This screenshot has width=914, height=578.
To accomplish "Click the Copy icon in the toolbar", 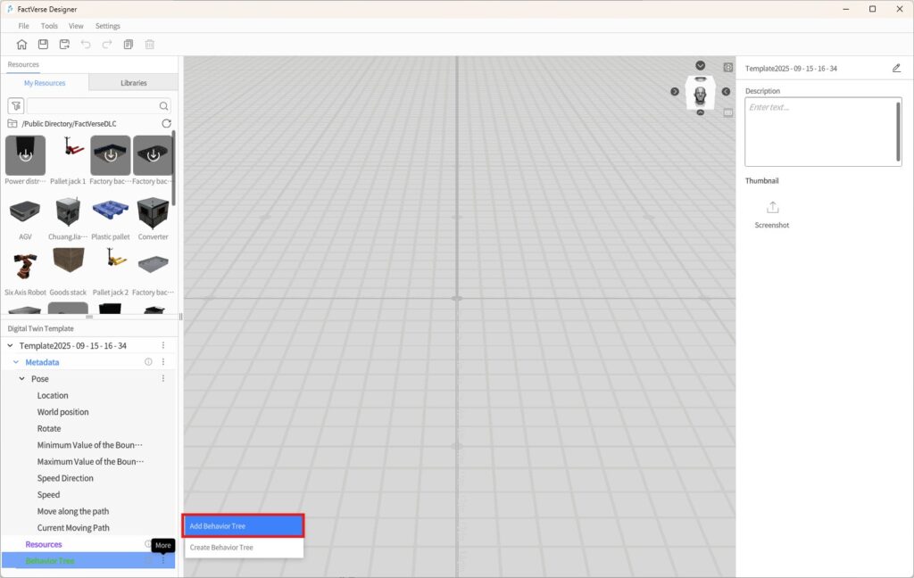I will coord(128,44).
